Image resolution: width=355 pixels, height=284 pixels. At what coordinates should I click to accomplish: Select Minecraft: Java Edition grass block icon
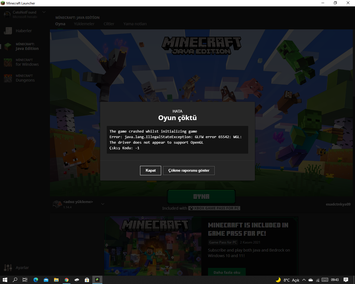point(8,47)
